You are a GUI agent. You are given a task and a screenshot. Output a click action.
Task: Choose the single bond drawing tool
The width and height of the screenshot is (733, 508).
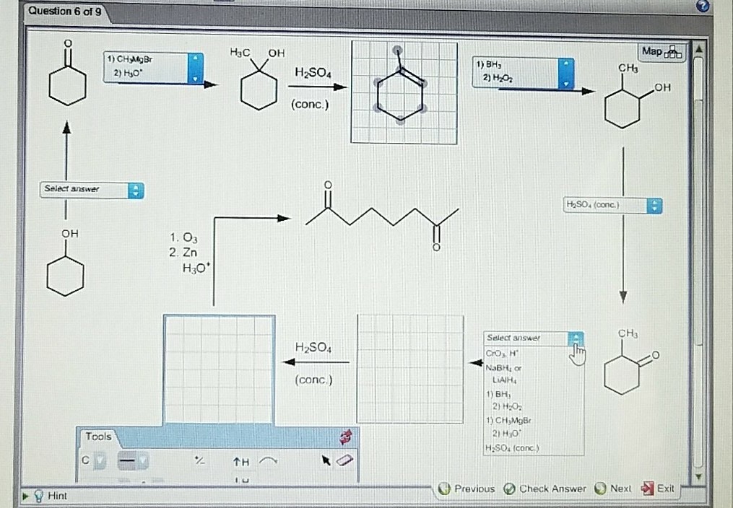click(x=127, y=460)
